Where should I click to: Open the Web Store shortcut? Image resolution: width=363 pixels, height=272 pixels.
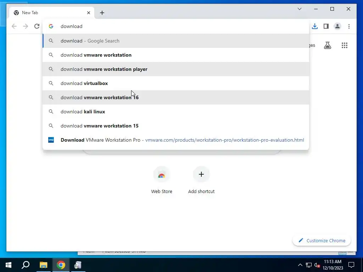click(x=162, y=180)
